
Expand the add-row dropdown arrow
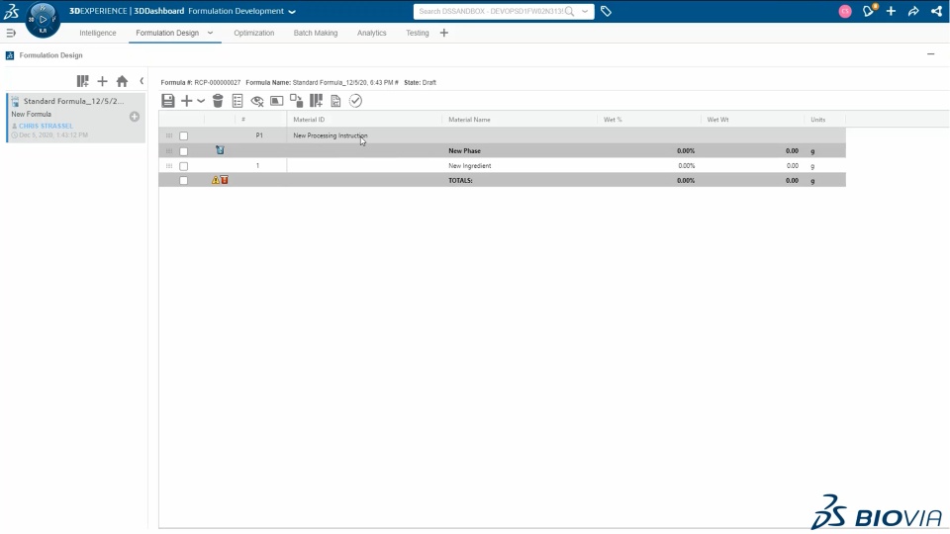click(201, 101)
